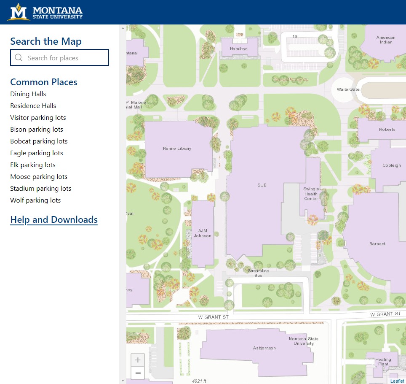Viewport: 406px width, 384px height.
Task: Click Swingle Health Center on map
Action: pos(311,194)
